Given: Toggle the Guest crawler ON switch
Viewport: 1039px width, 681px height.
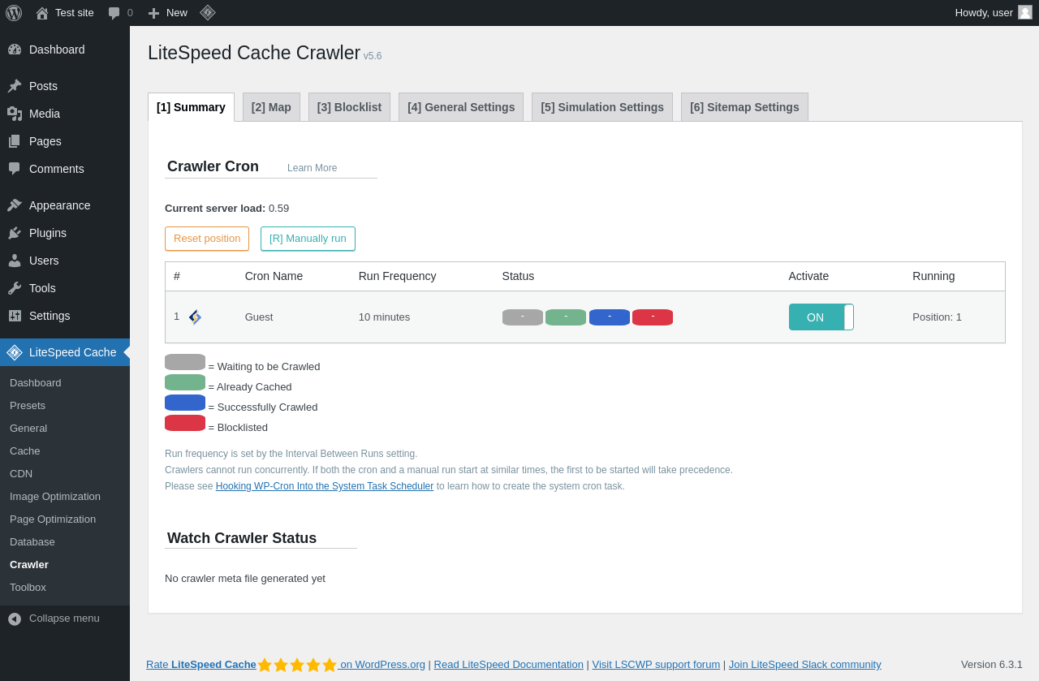Looking at the screenshot, I should pyautogui.click(x=821, y=317).
